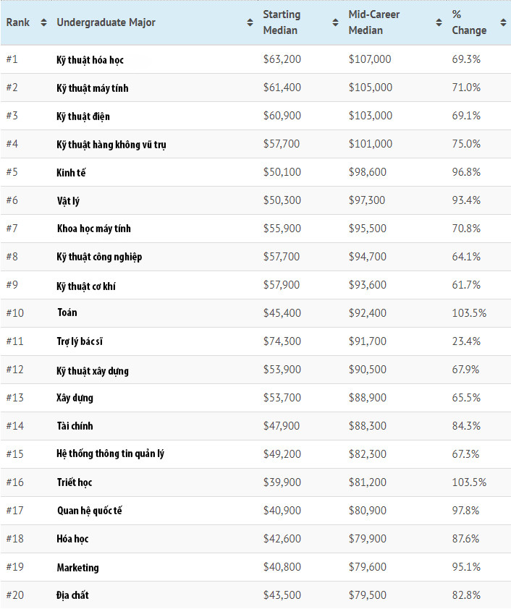The image size is (511, 609).
Task: Click the Khoa học máy tính row name
Action: (94, 229)
